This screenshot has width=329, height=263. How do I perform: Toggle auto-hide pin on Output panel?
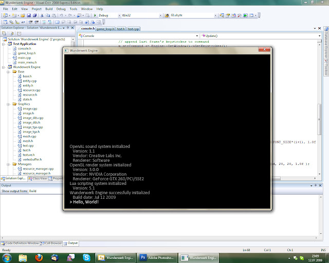pyautogui.click(x=315, y=185)
